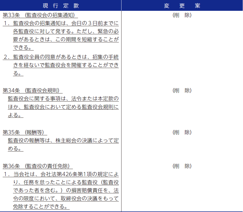Click the line ending よる。 in 第34条
Viewport: 243px width, 212px height.
click(15, 115)
